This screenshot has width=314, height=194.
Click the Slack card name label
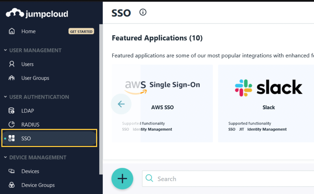(x=269, y=107)
